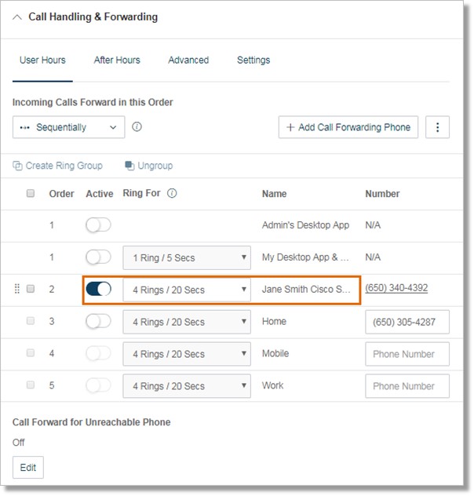The width and height of the screenshot is (474, 496).
Task: Click the Number column header
Action: [382, 194]
